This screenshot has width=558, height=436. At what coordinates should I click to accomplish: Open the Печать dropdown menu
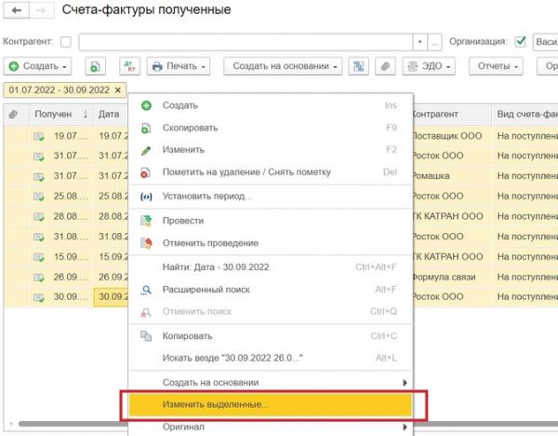[x=179, y=66]
